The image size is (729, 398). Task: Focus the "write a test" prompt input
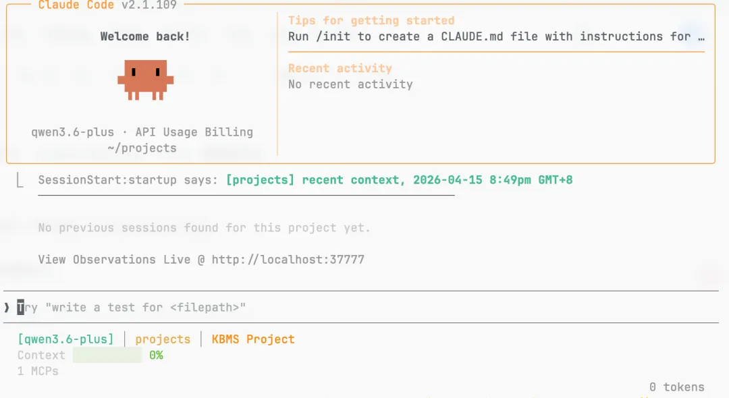[x=145, y=308]
